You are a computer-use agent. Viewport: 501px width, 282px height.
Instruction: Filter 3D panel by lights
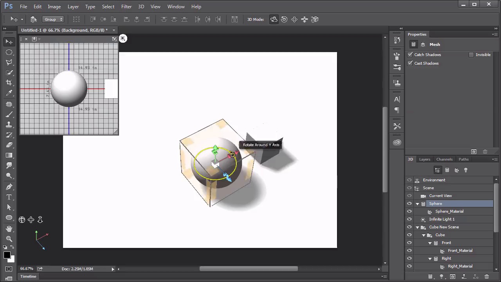point(466,170)
